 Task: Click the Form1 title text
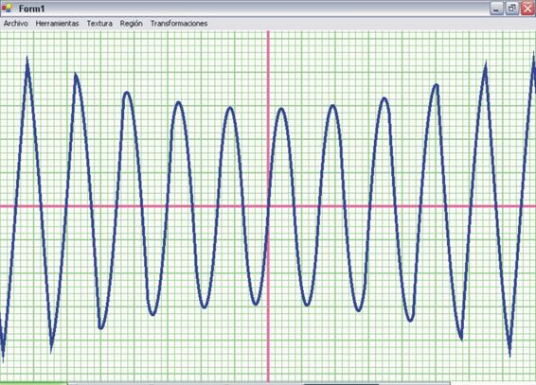click(x=31, y=9)
